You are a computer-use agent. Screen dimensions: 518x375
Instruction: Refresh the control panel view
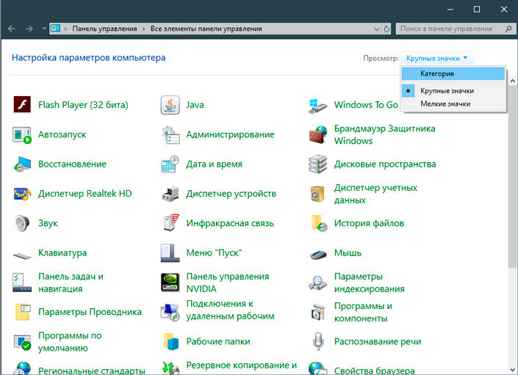(x=386, y=29)
